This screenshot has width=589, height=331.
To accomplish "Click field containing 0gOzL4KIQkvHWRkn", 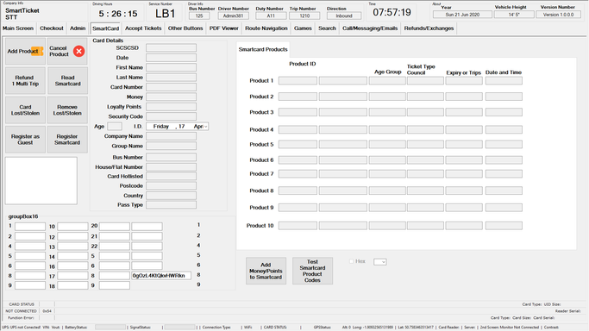I will pyautogui.click(x=161, y=276).
